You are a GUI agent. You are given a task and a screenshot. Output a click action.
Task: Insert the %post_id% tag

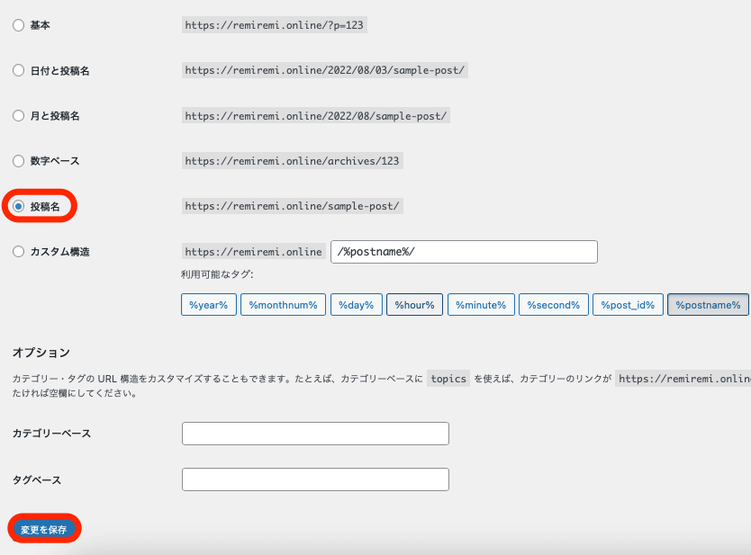point(628,305)
